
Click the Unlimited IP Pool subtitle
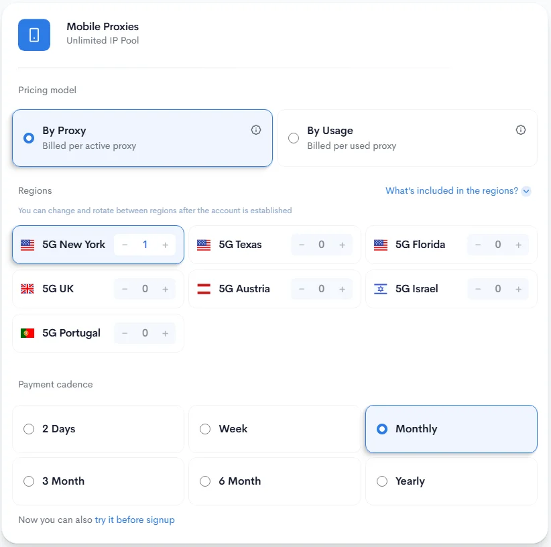pos(103,40)
